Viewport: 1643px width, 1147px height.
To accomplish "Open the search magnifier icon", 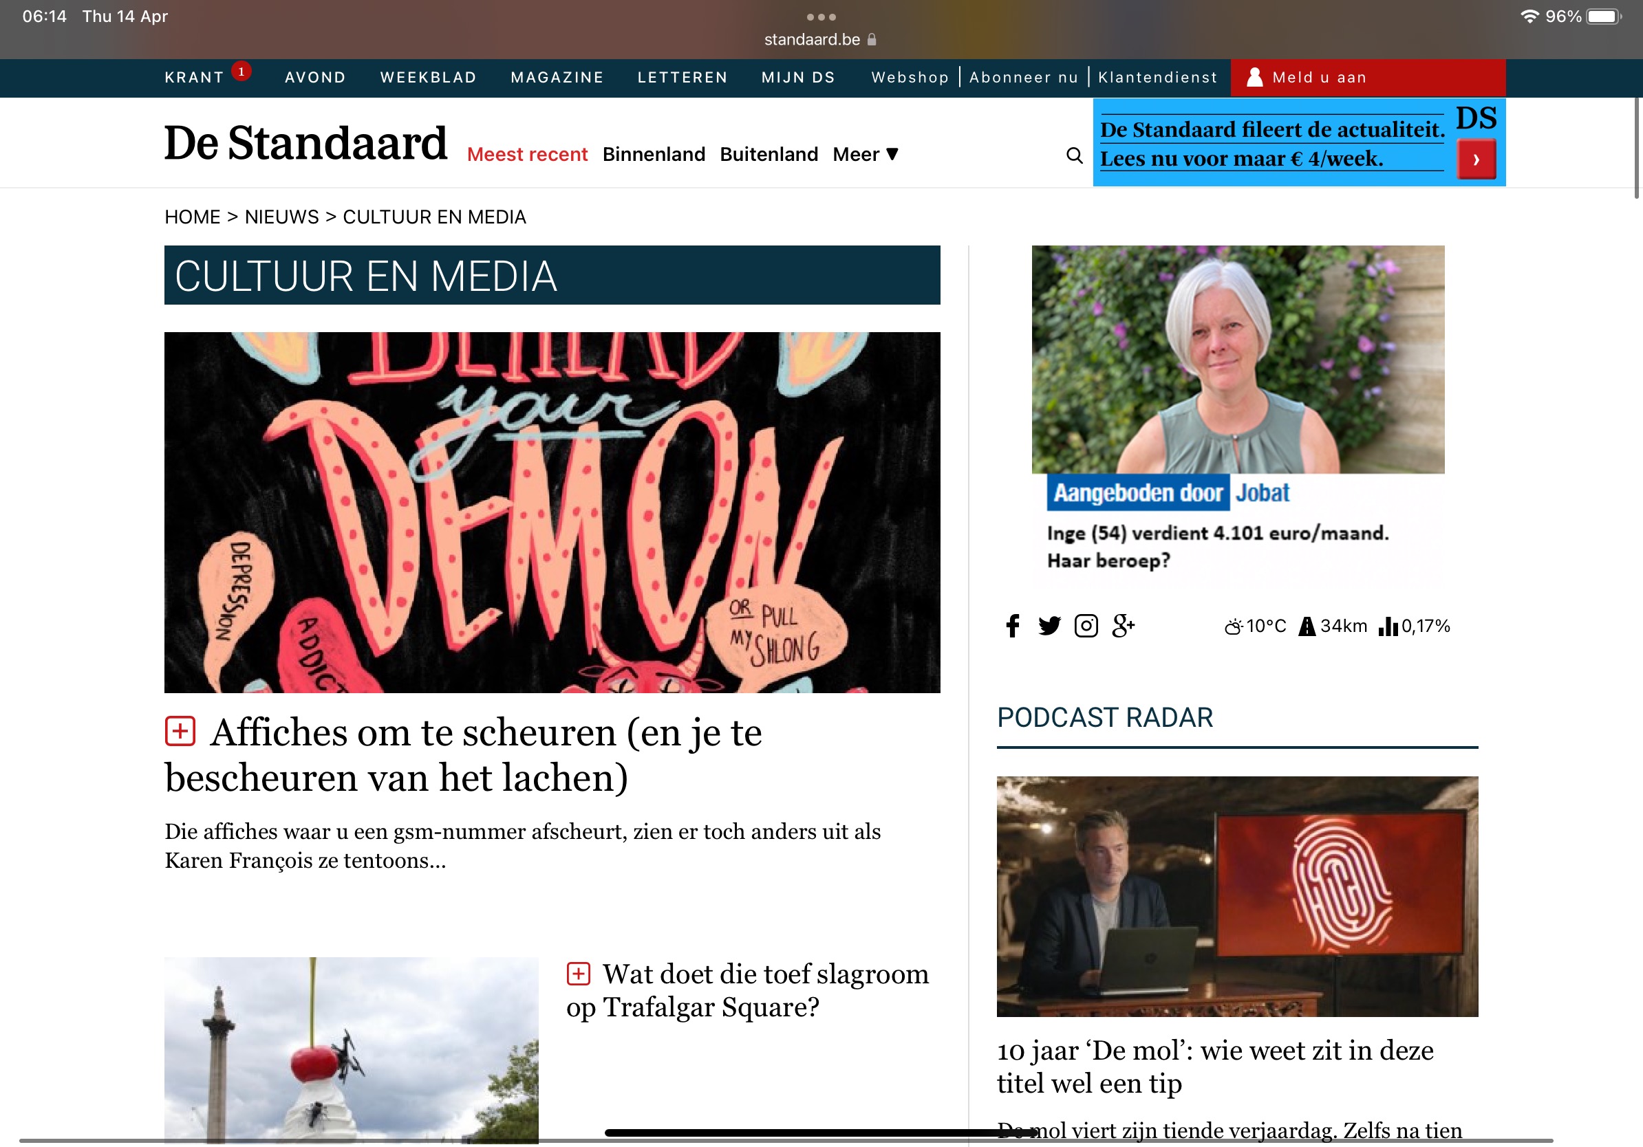I will [x=1074, y=155].
